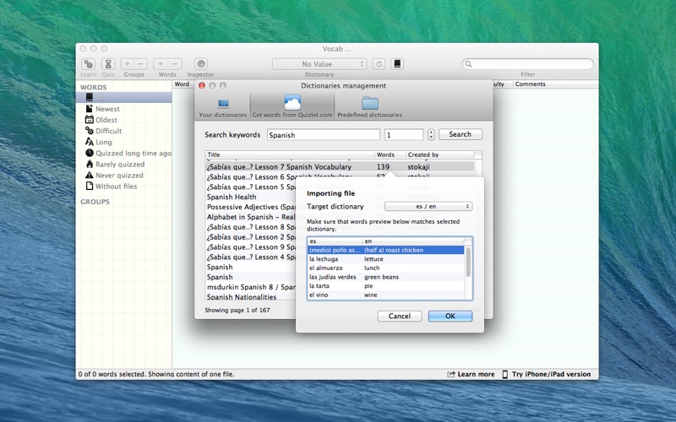676x422 pixels.
Task: Sort results by Created by column
Action: 439,154
